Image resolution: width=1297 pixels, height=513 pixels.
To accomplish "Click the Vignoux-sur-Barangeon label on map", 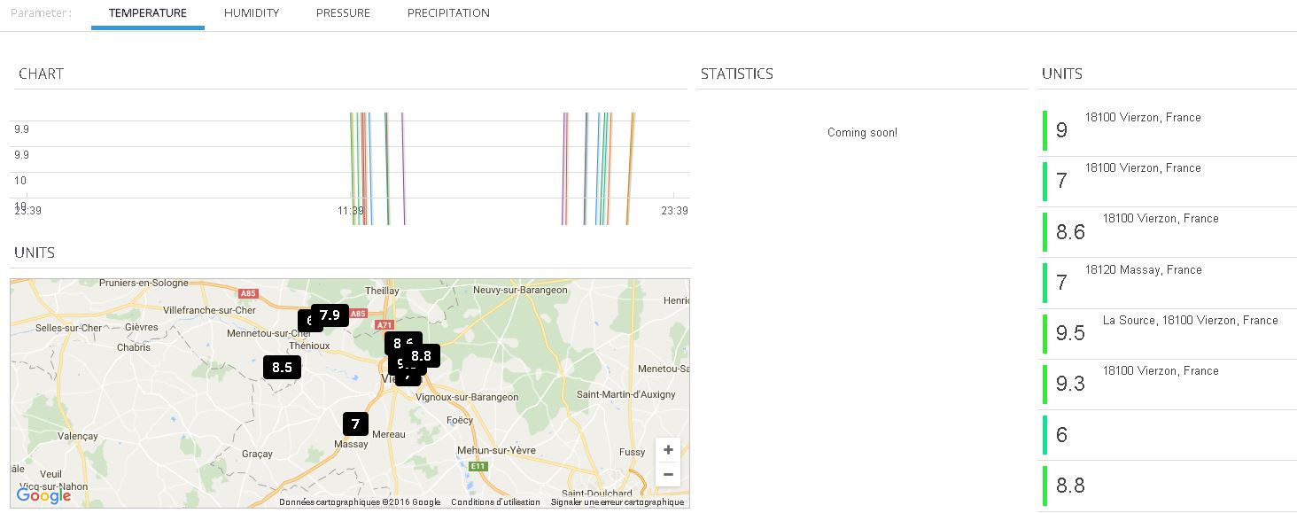I will [x=467, y=398].
